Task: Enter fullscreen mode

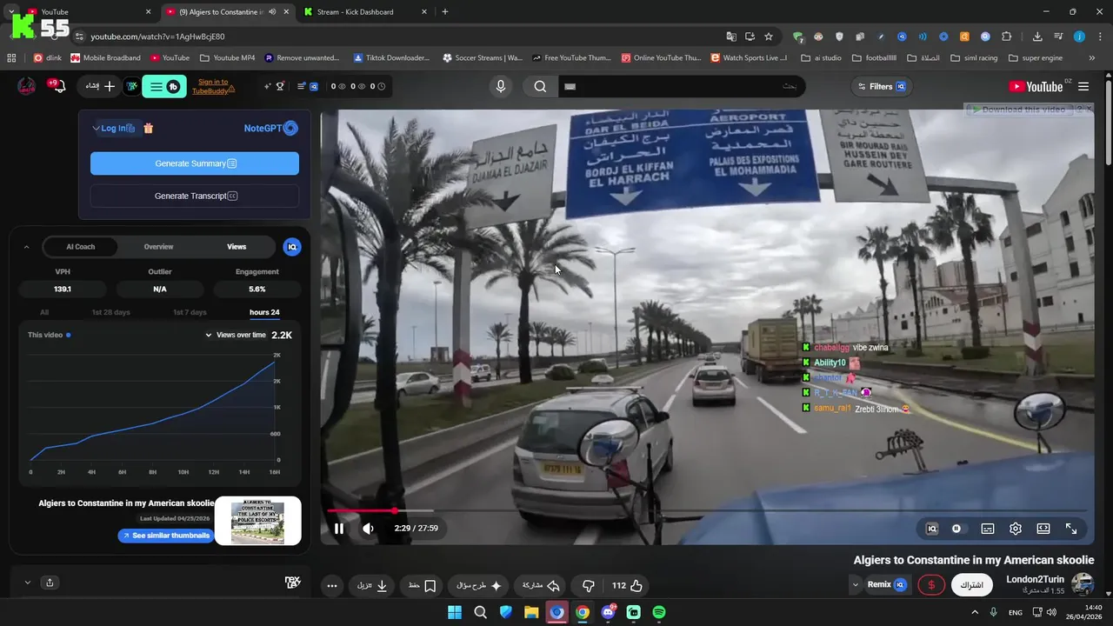Action: click(1071, 529)
